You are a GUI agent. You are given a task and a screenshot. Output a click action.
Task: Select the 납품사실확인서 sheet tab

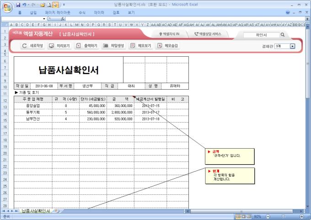(36, 211)
